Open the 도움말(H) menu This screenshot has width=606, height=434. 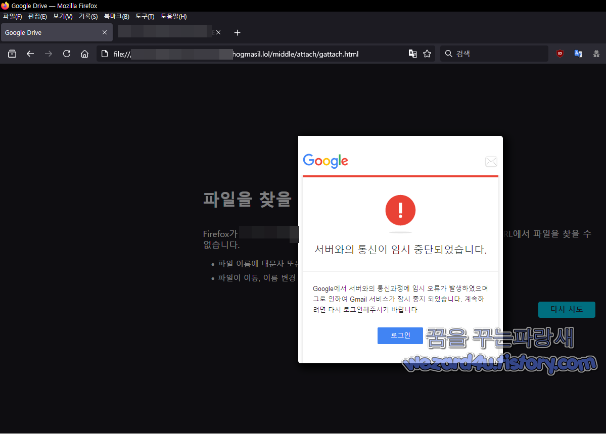173,16
